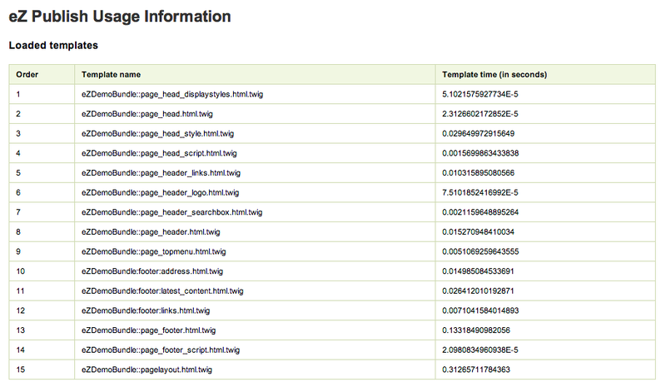Image resolution: width=666 pixels, height=392 pixels.
Task: Select the footer:address.html.twig template name
Action: (152, 271)
